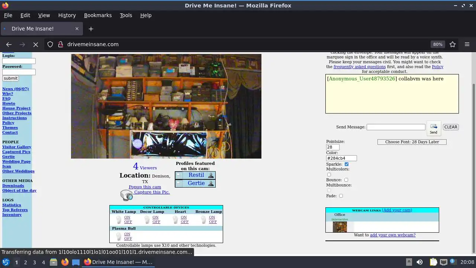Open frequently asked questions link
The width and height of the screenshot is (476, 268).
coord(360,67)
